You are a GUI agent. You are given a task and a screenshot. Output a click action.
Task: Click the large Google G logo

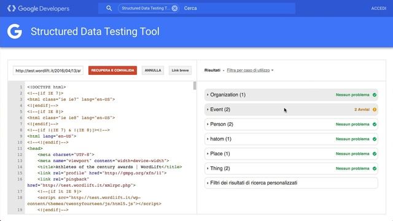[x=15, y=31]
